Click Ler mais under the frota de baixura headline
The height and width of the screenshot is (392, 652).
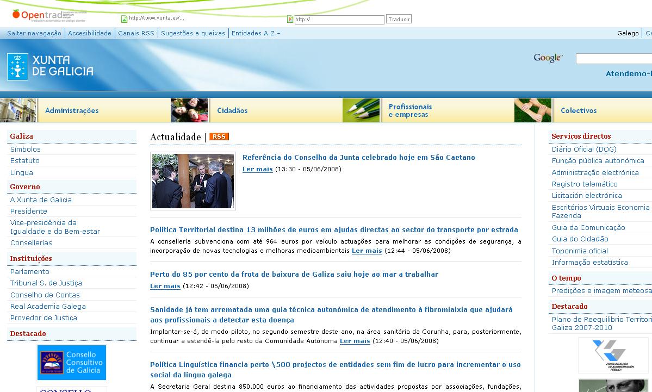165,286
